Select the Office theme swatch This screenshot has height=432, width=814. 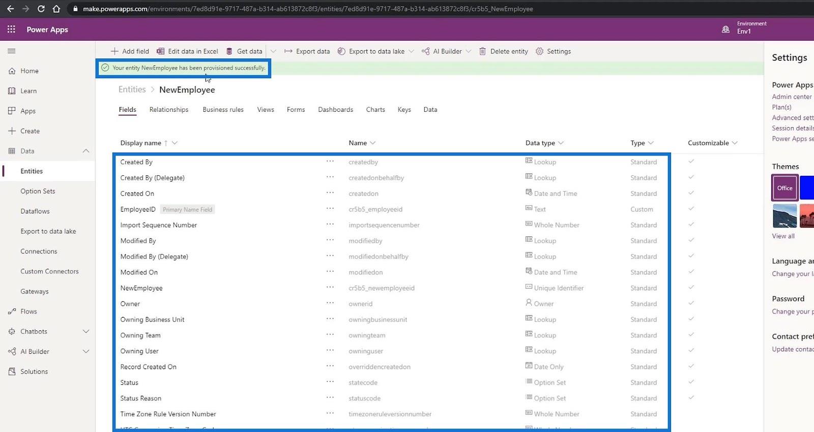784,188
